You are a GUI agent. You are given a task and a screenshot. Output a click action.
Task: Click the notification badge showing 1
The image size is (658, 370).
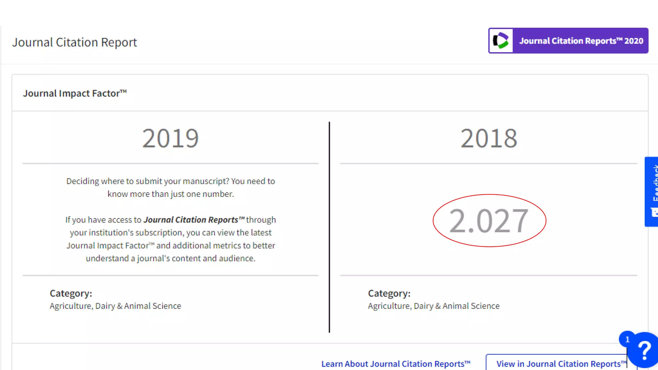[x=627, y=339]
